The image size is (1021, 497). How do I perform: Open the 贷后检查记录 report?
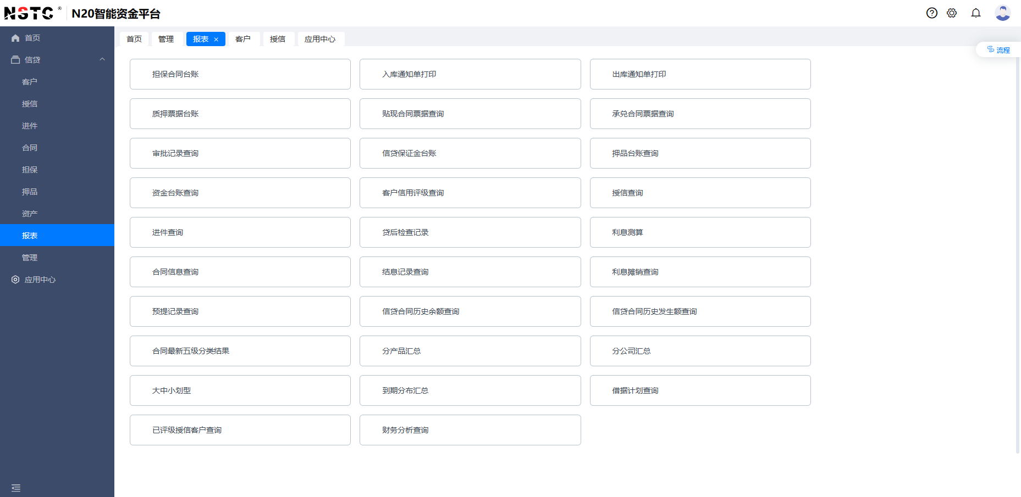(x=470, y=232)
